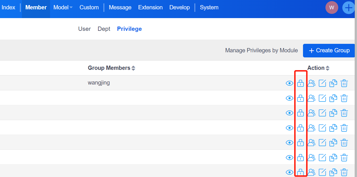Click edit icon in the second row
This screenshot has height=177, width=357.
pyautogui.click(x=322, y=98)
